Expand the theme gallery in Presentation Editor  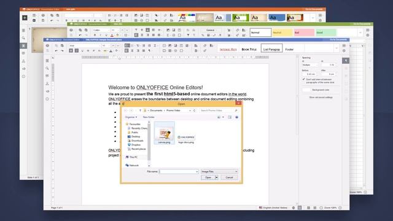tap(313, 18)
